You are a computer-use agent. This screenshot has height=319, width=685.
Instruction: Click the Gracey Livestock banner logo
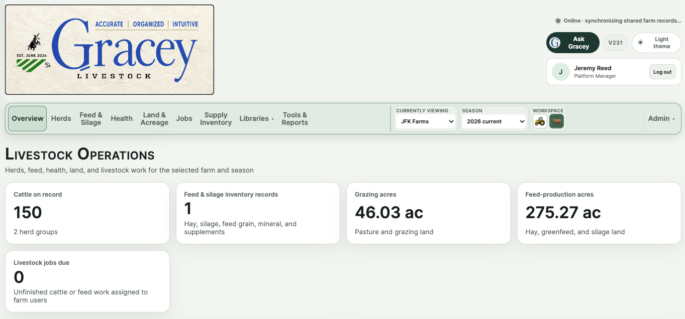tap(110, 50)
